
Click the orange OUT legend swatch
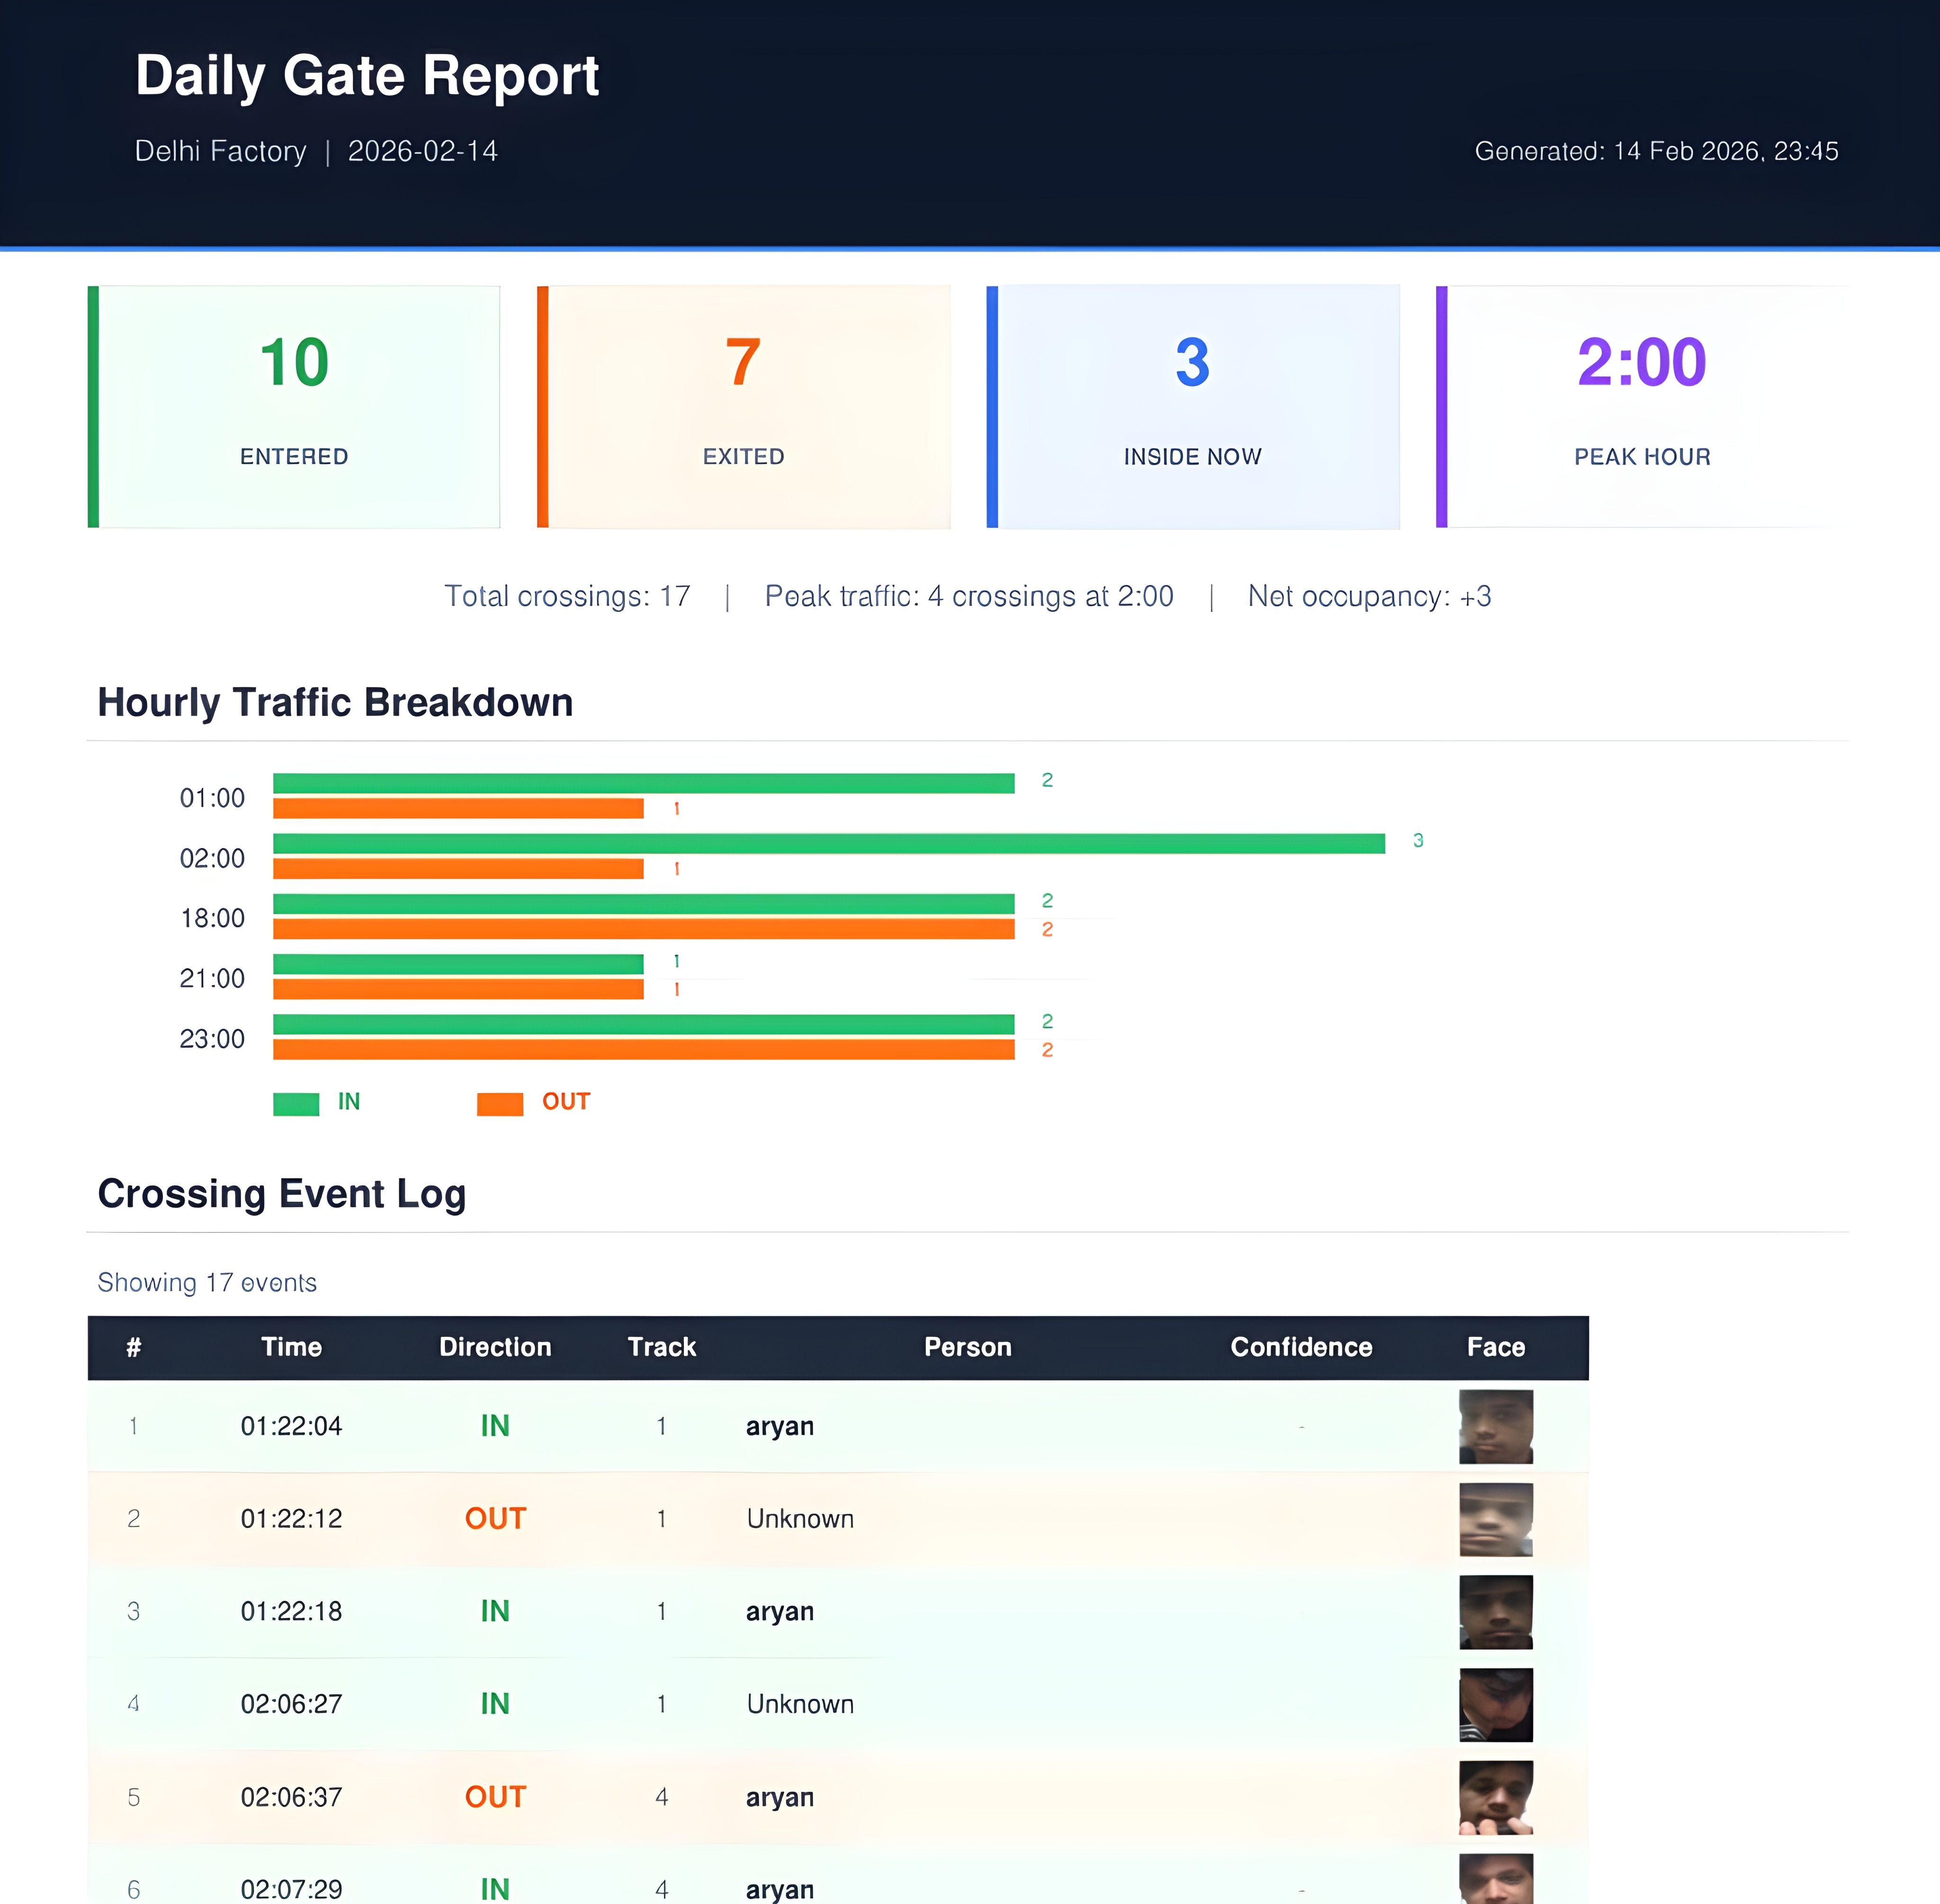coord(500,1104)
